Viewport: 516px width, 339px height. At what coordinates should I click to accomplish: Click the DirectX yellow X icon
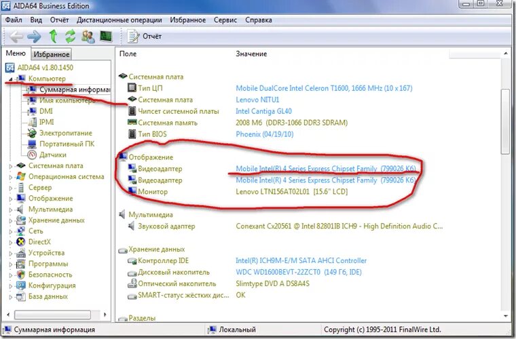[21, 242]
